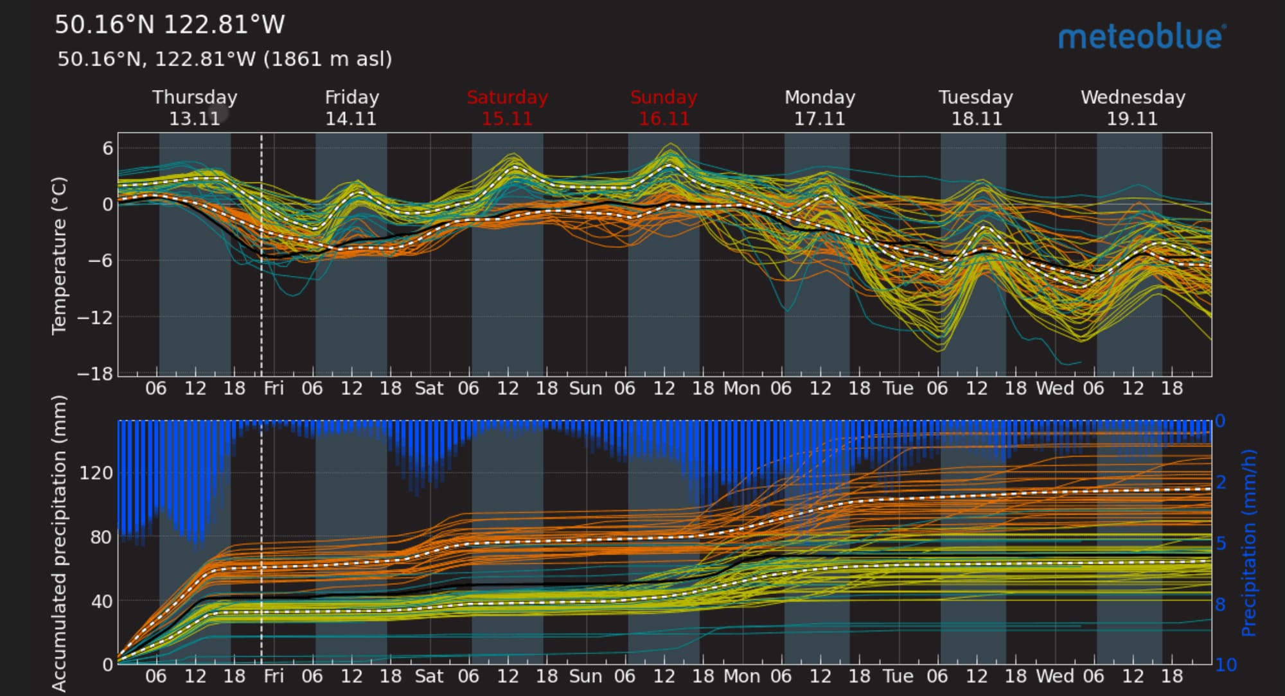The image size is (1285, 696).
Task: Click the 50.16°N 122.81°W location title
Action: (x=170, y=25)
